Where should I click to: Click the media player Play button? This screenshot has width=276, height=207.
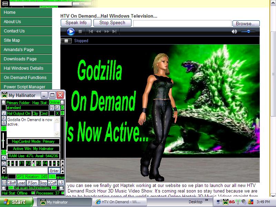(x=71, y=32)
